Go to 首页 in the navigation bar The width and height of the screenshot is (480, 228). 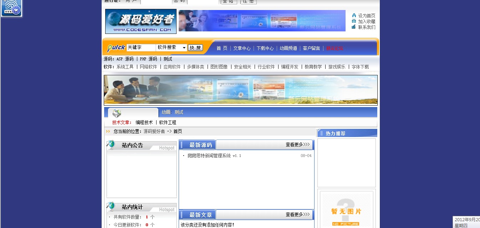coord(222,48)
